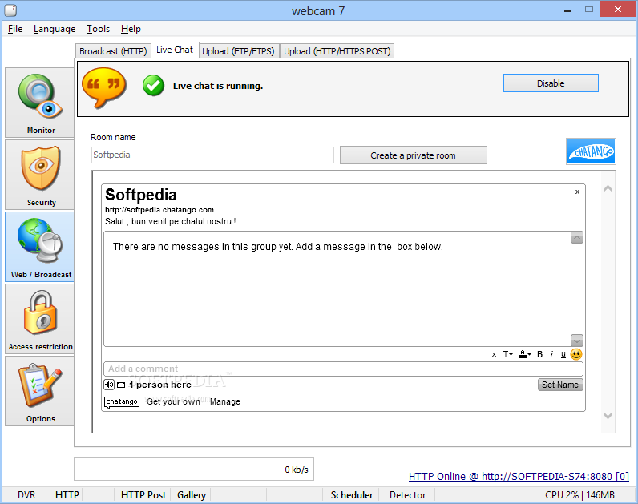The height and width of the screenshot is (504, 638).
Task: Click the orange speech bubble quote icon
Action: 103,87
